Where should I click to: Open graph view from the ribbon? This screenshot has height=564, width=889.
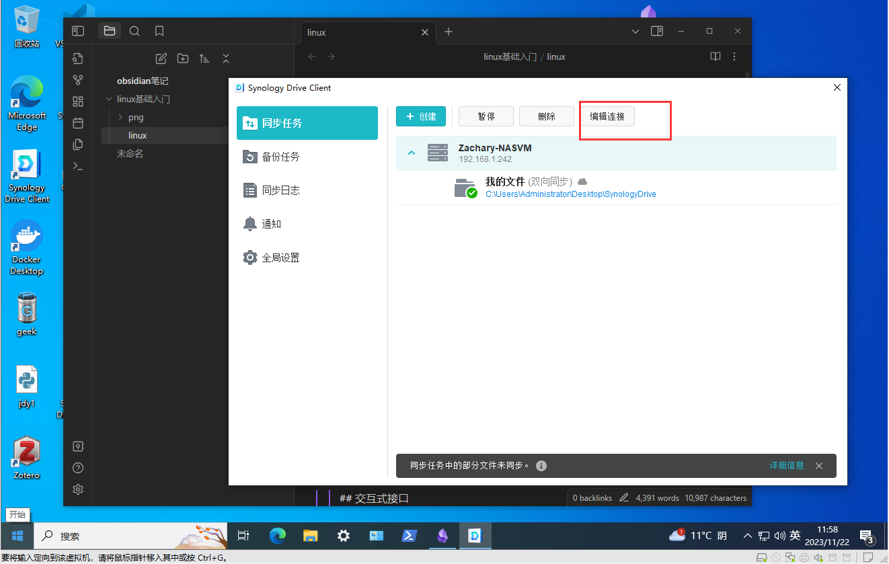[78, 80]
